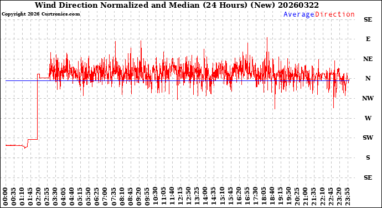The image size is (382, 208).
Task: Select the red "Direction" legend label
Action: pyautogui.click(x=335, y=14)
